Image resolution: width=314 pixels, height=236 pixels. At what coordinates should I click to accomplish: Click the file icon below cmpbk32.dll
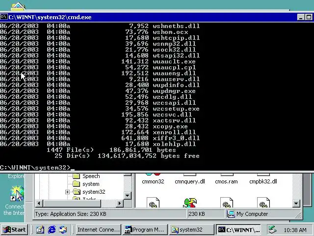(x=263, y=203)
